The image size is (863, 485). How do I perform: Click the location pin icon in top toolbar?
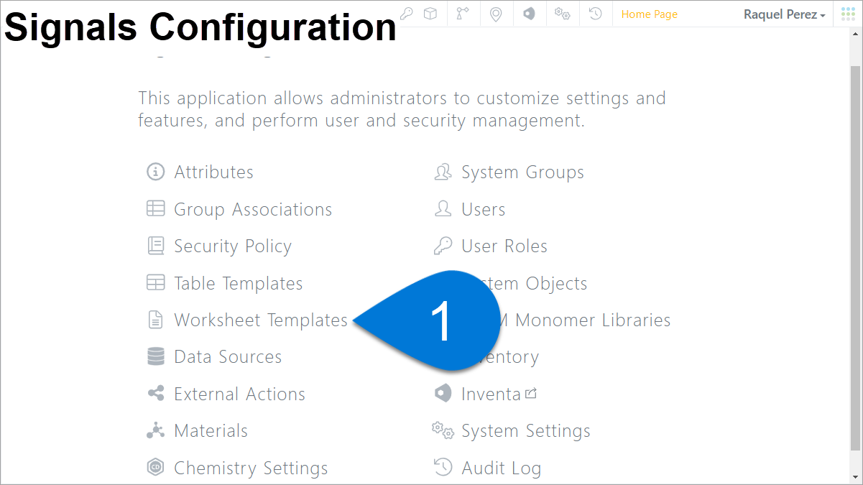tap(496, 14)
